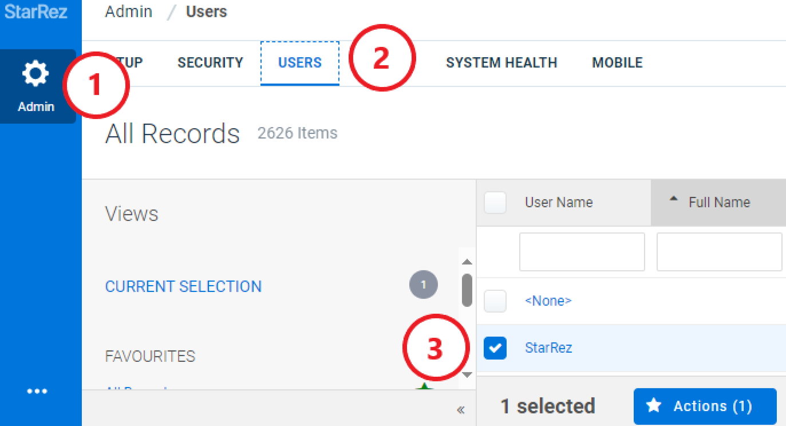This screenshot has height=426, width=786.
Task: Open the StarRez user record link
Action: tap(548, 348)
